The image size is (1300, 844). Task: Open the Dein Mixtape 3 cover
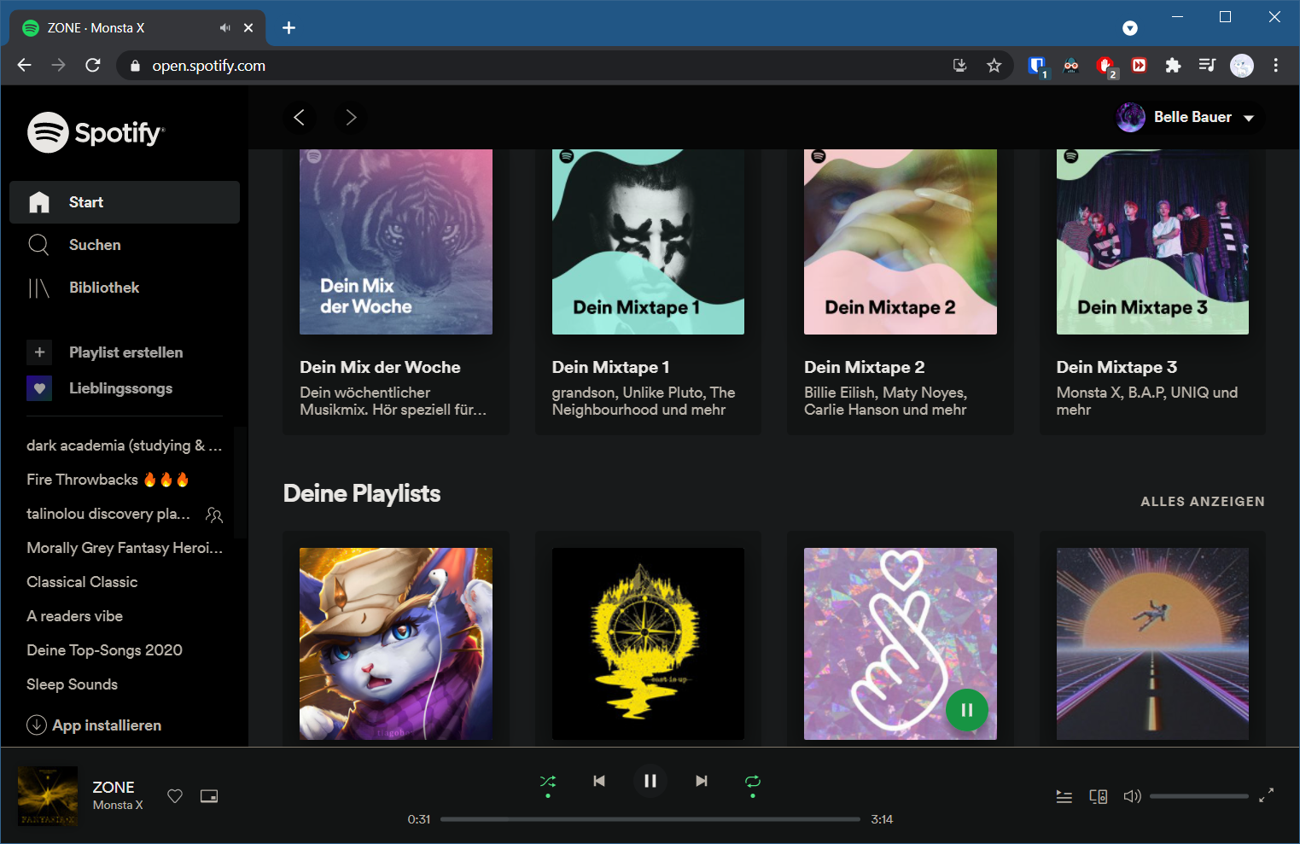pos(1151,242)
